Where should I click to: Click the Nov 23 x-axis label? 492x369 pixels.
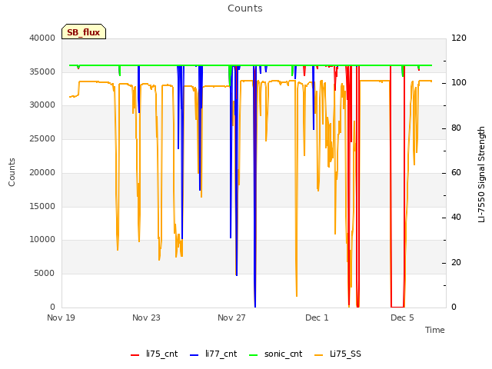click(x=146, y=317)
